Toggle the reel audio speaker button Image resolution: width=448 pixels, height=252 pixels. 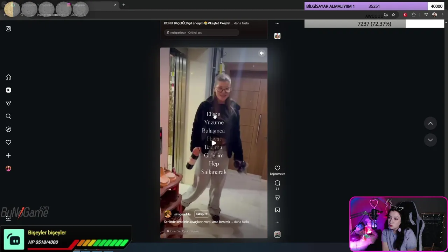click(261, 53)
